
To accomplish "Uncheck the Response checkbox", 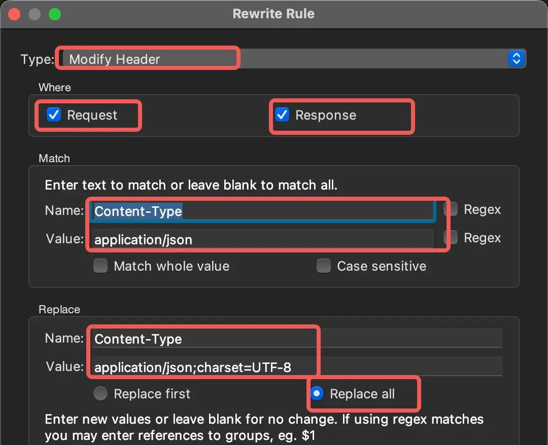I will (x=282, y=115).
